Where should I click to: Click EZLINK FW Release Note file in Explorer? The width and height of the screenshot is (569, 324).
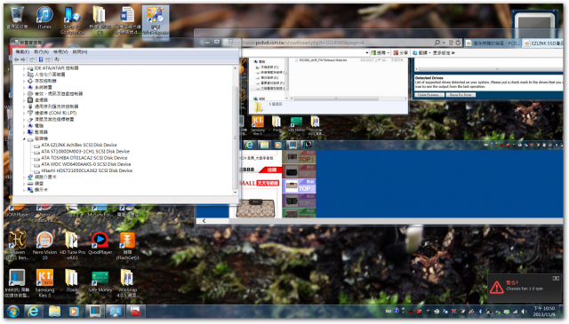[323, 60]
